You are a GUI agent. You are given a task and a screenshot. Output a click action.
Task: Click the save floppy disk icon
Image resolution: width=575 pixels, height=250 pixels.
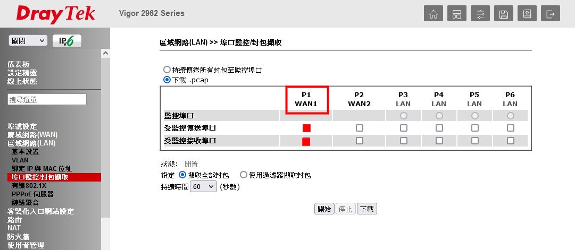point(503,14)
